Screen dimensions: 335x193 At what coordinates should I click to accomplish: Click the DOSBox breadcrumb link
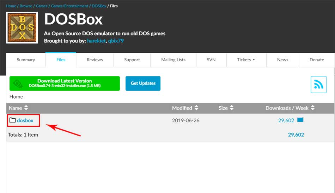pyautogui.click(x=99, y=6)
